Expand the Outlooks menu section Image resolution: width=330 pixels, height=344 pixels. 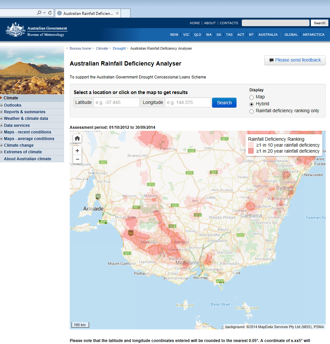pos(1,105)
